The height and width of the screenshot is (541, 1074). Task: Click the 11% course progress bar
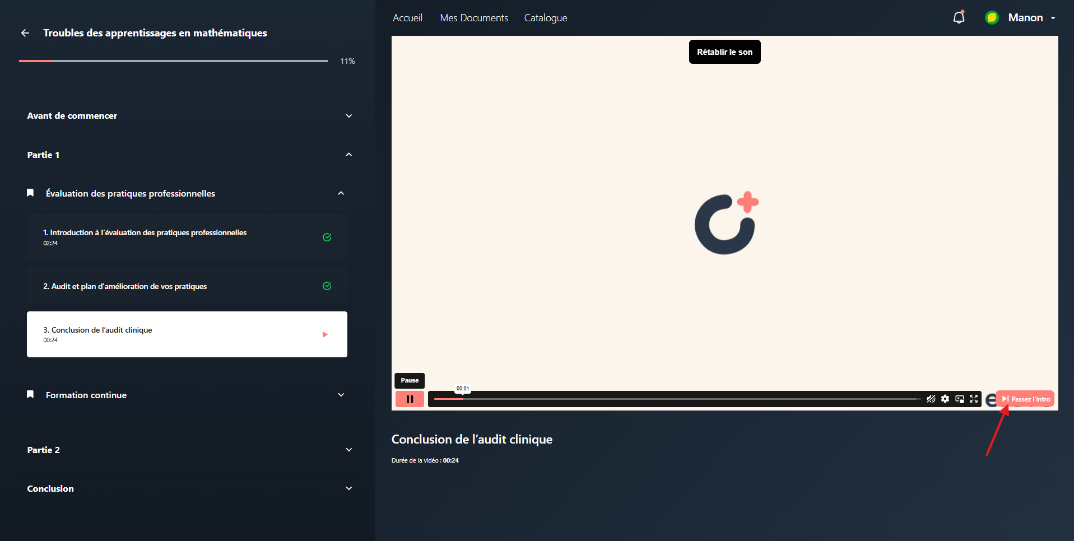(173, 61)
